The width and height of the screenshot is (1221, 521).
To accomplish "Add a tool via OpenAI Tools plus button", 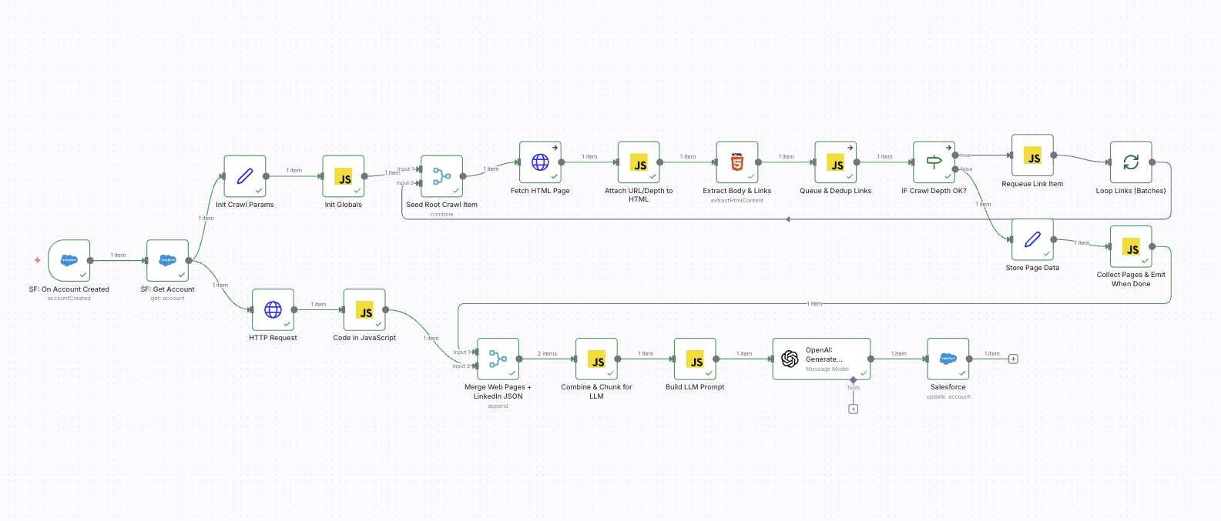I will click(x=853, y=409).
